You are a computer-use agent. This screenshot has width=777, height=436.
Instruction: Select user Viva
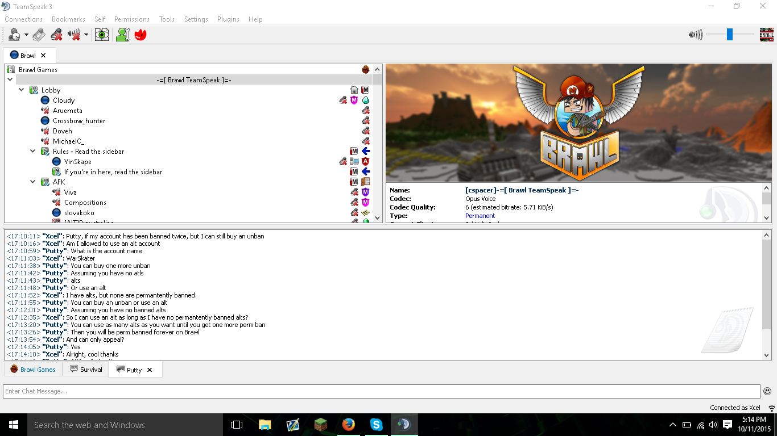click(70, 192)
